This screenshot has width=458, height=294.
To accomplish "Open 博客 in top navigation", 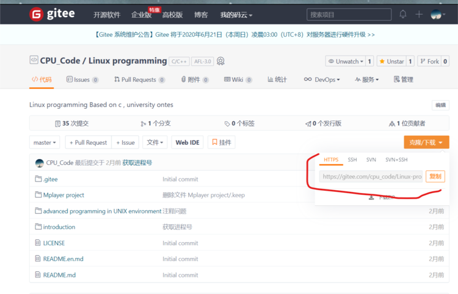I will 201,15.
